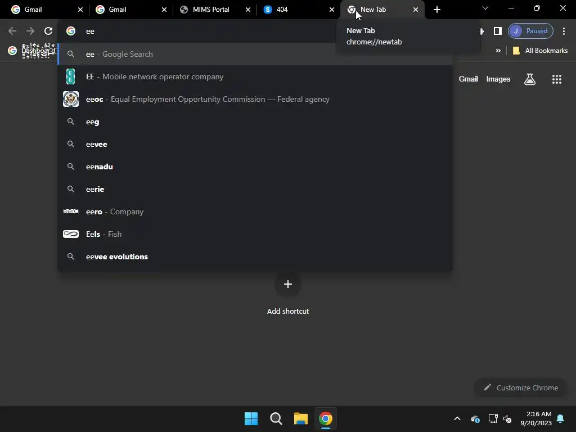The width and height of the screenshot is (576, 432).
Task: Click the EE logo icon in suggestions
Action: [70, 76]
